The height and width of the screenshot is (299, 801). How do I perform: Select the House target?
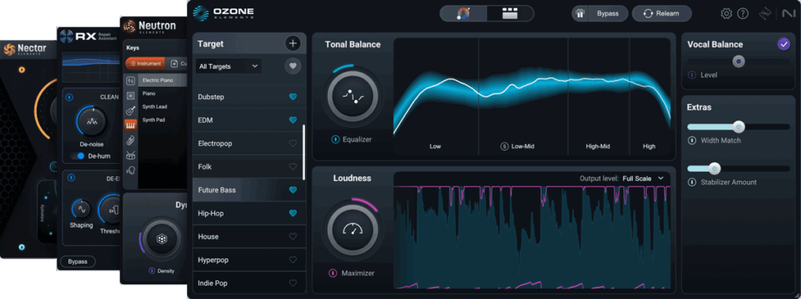[249, 237]
